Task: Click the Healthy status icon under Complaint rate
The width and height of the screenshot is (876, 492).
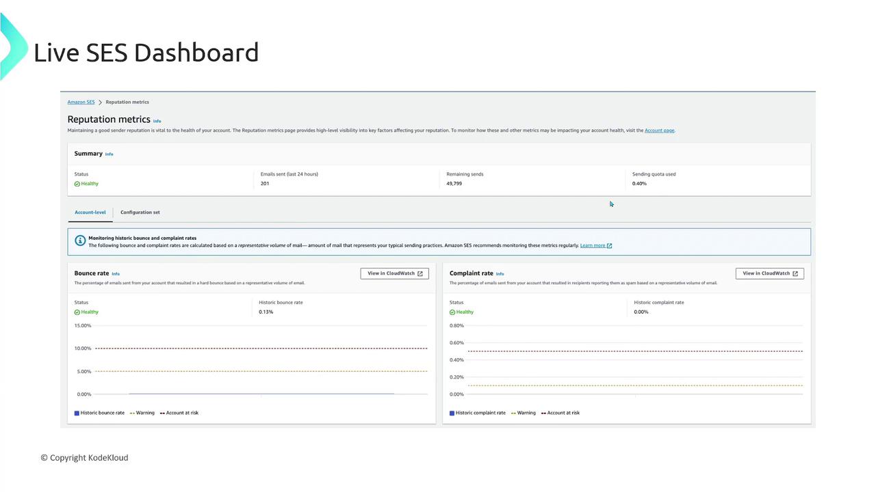Action: click(x=452, y=312)
